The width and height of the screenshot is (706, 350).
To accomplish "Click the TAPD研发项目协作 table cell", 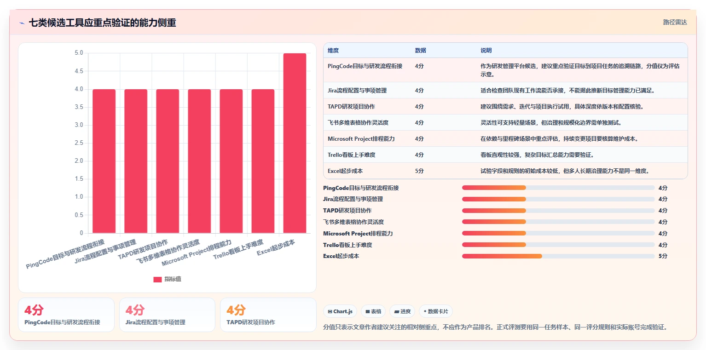I will click(x=351, y=107).
